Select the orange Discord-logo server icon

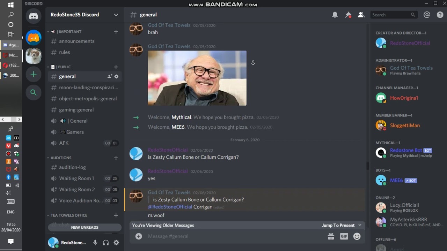click(34, 37)
